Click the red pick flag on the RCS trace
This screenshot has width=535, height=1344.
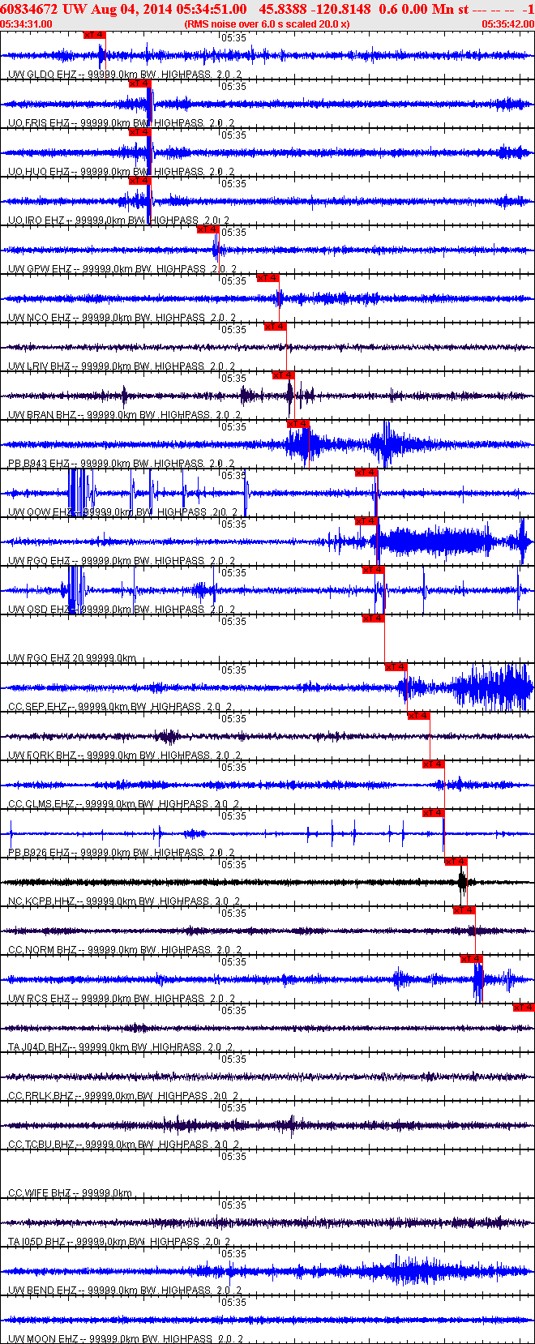point(472,958)
